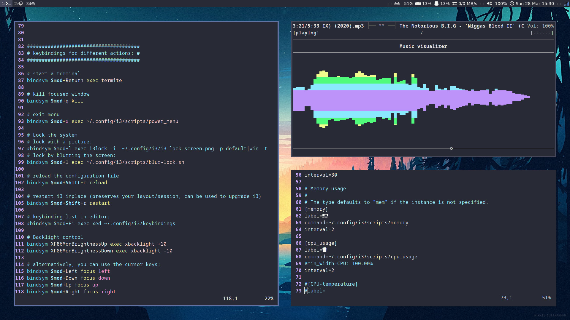Click the power_menu script path on line 93
Screen dimensions: 570x320
[132, 121]
